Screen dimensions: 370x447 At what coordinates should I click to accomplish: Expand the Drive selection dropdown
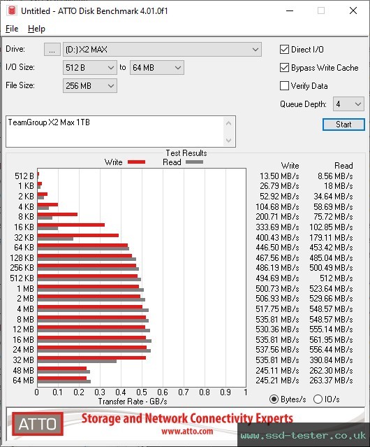click(x=162, y=50)
